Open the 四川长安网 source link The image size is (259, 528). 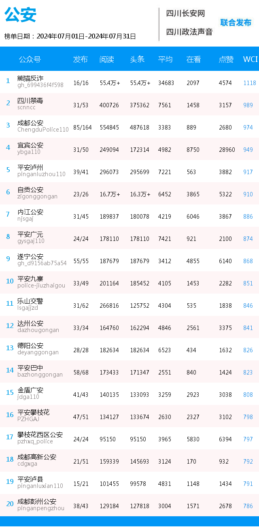(185, 13)
